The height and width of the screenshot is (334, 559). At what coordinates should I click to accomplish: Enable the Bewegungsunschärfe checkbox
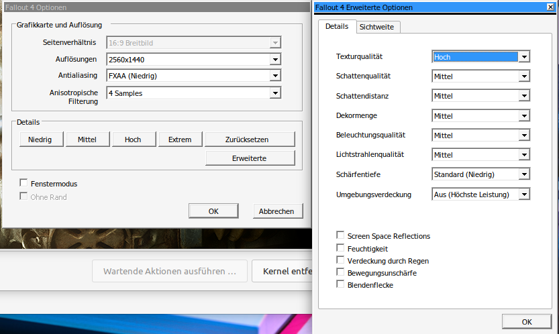(x=340, y=272)
